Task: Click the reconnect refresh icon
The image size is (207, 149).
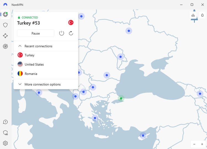Action: coord(71,33)
